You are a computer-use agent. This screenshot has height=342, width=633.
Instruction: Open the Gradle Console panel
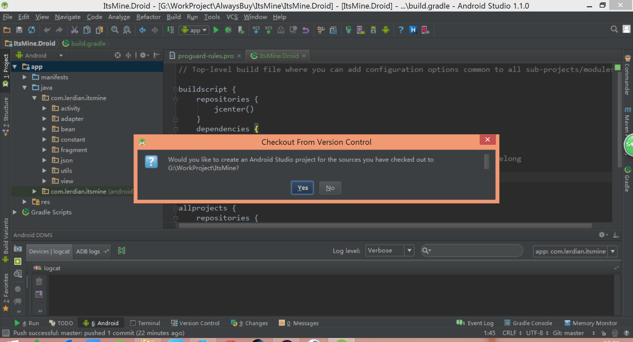[x=528, y=323]
